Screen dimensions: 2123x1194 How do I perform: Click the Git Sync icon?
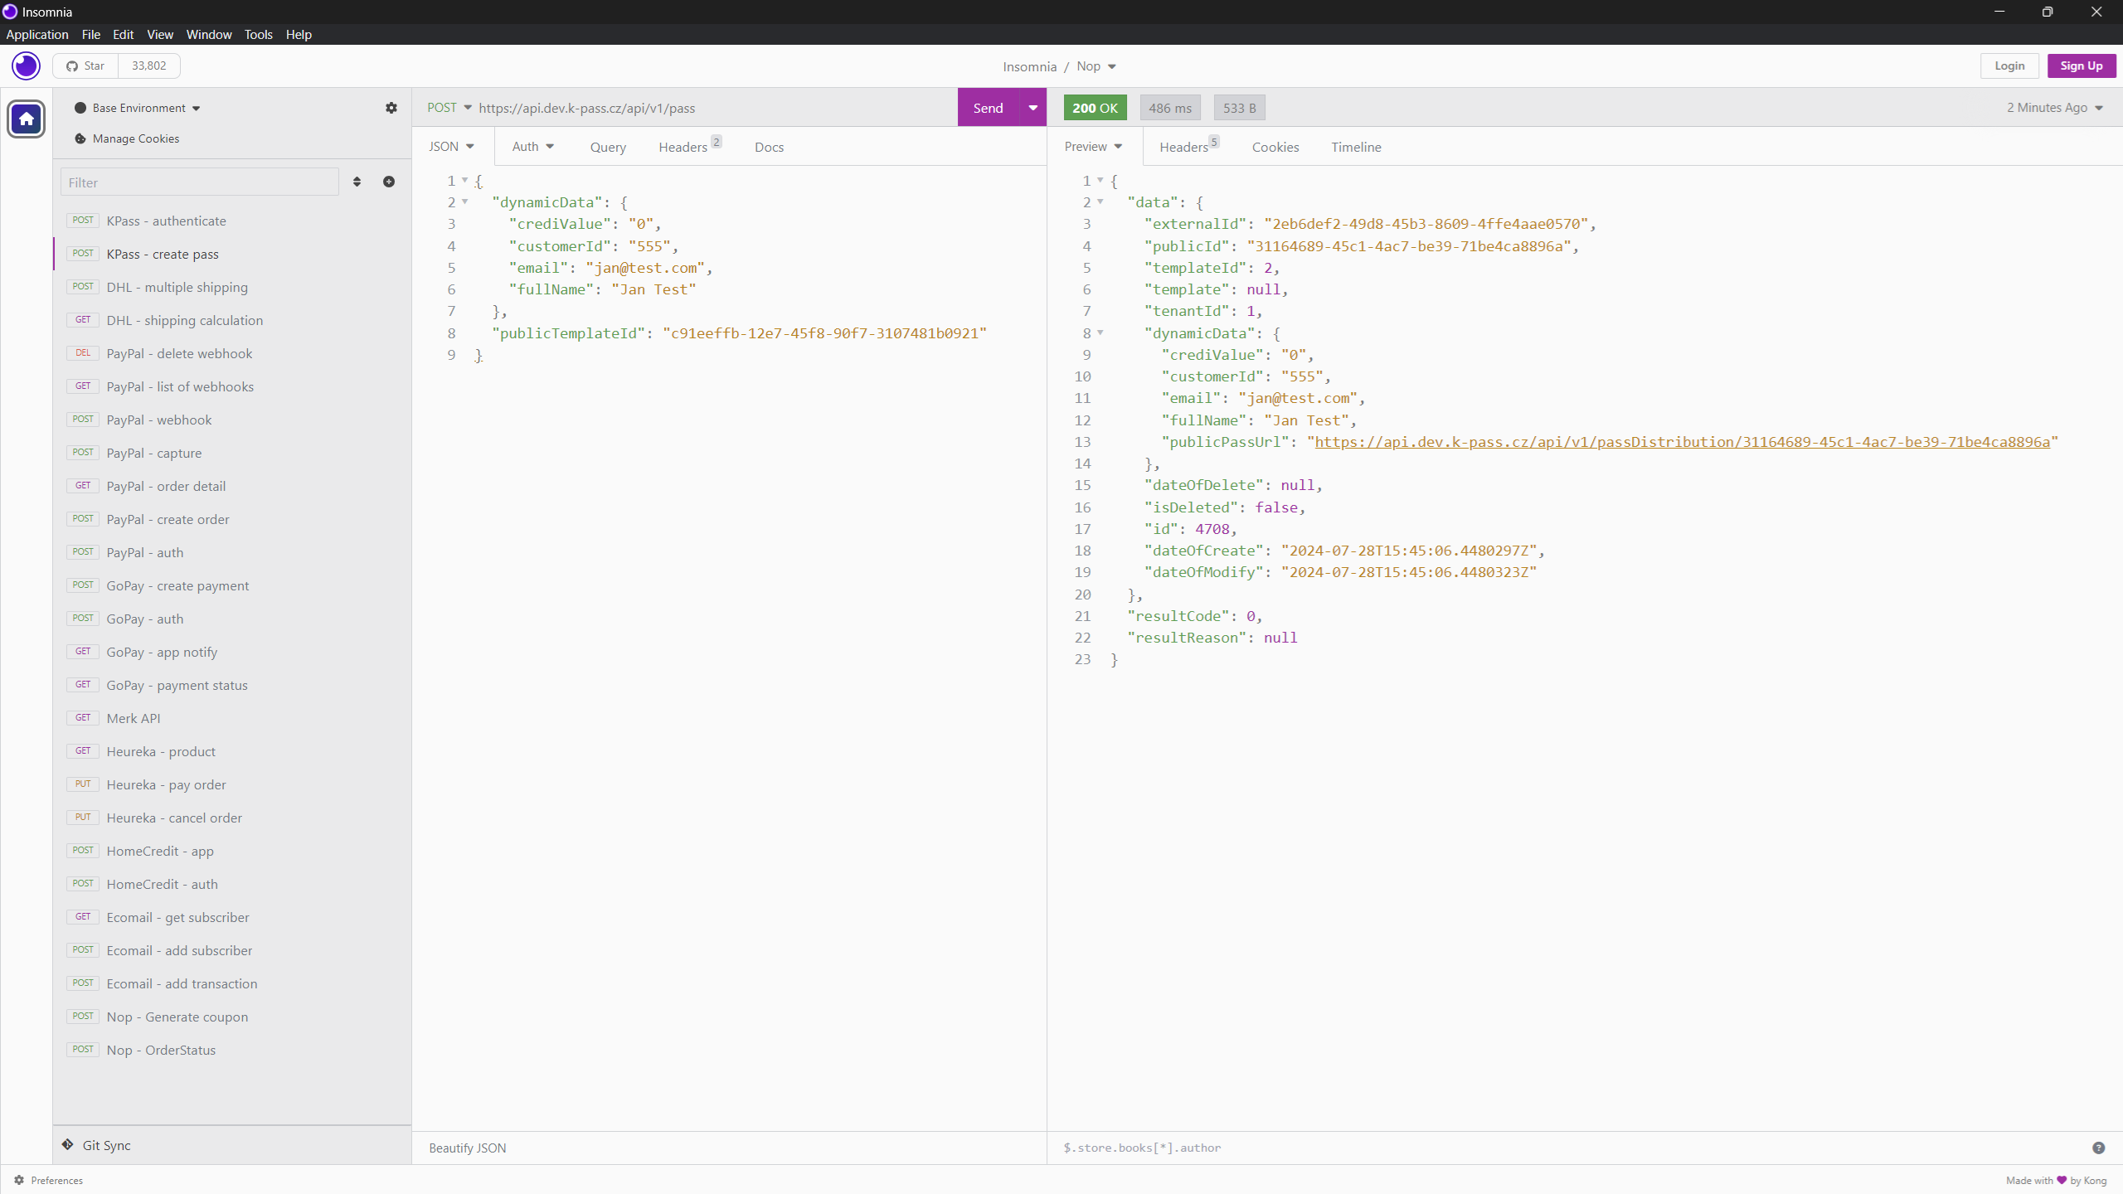click(68, 1144)
